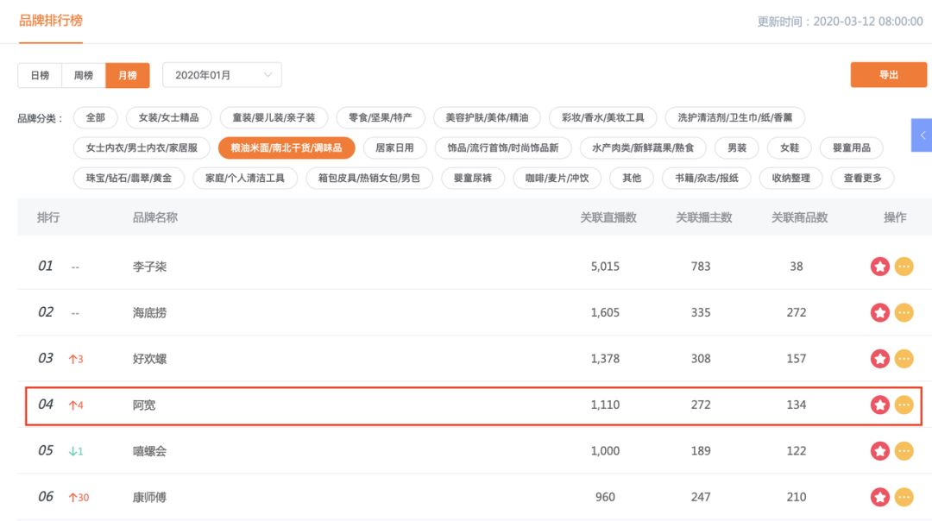Click the 5,015 live count value
The width and height of the screenshot is (932, 521).
[605, 267]
